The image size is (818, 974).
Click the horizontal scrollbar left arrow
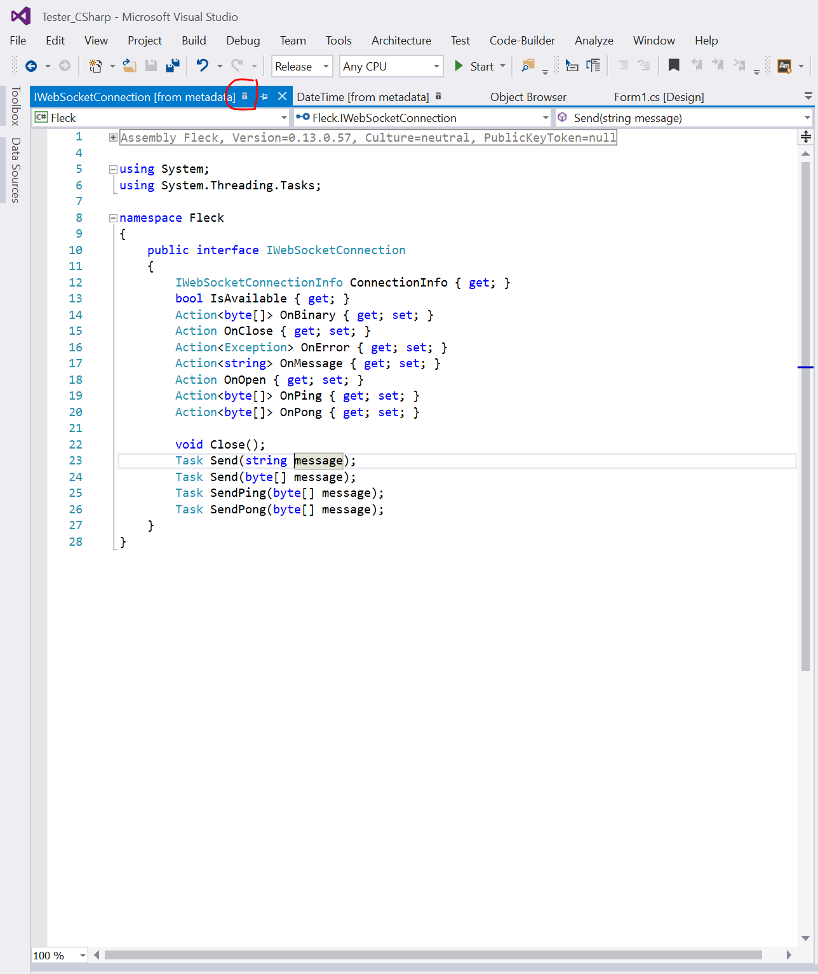[97, 955]
